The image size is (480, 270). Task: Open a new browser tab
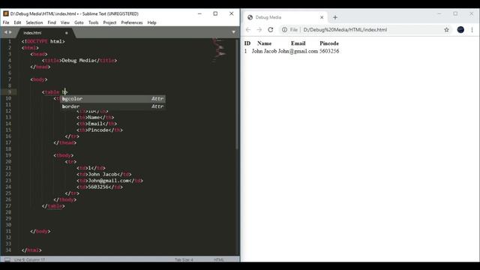pos(335,17)
